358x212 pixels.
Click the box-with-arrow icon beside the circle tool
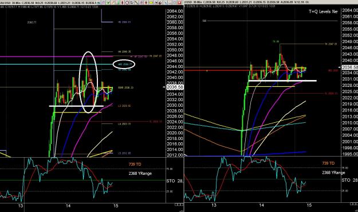(x=132, y=2)
